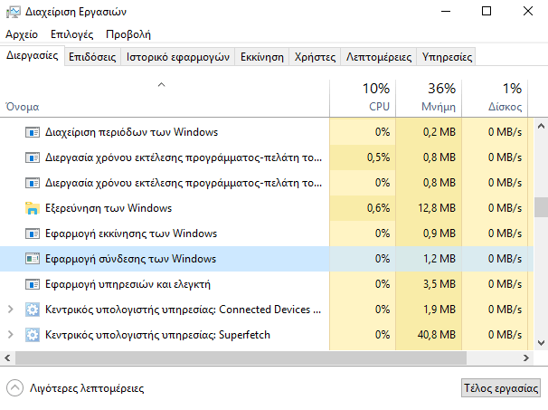This screenshot has width=548, height=410.
Task: Click icon of Διαχείριση περιόδων των Windows
Action: click(33, 132)
